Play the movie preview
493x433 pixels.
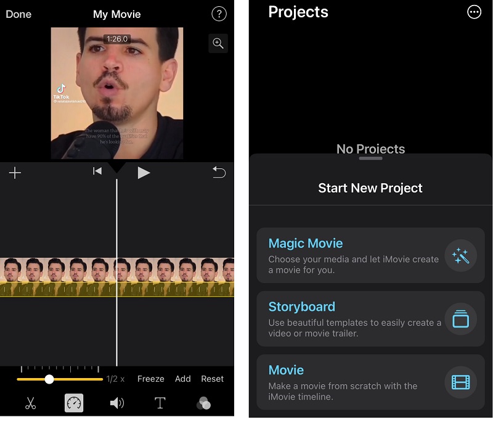144,173
